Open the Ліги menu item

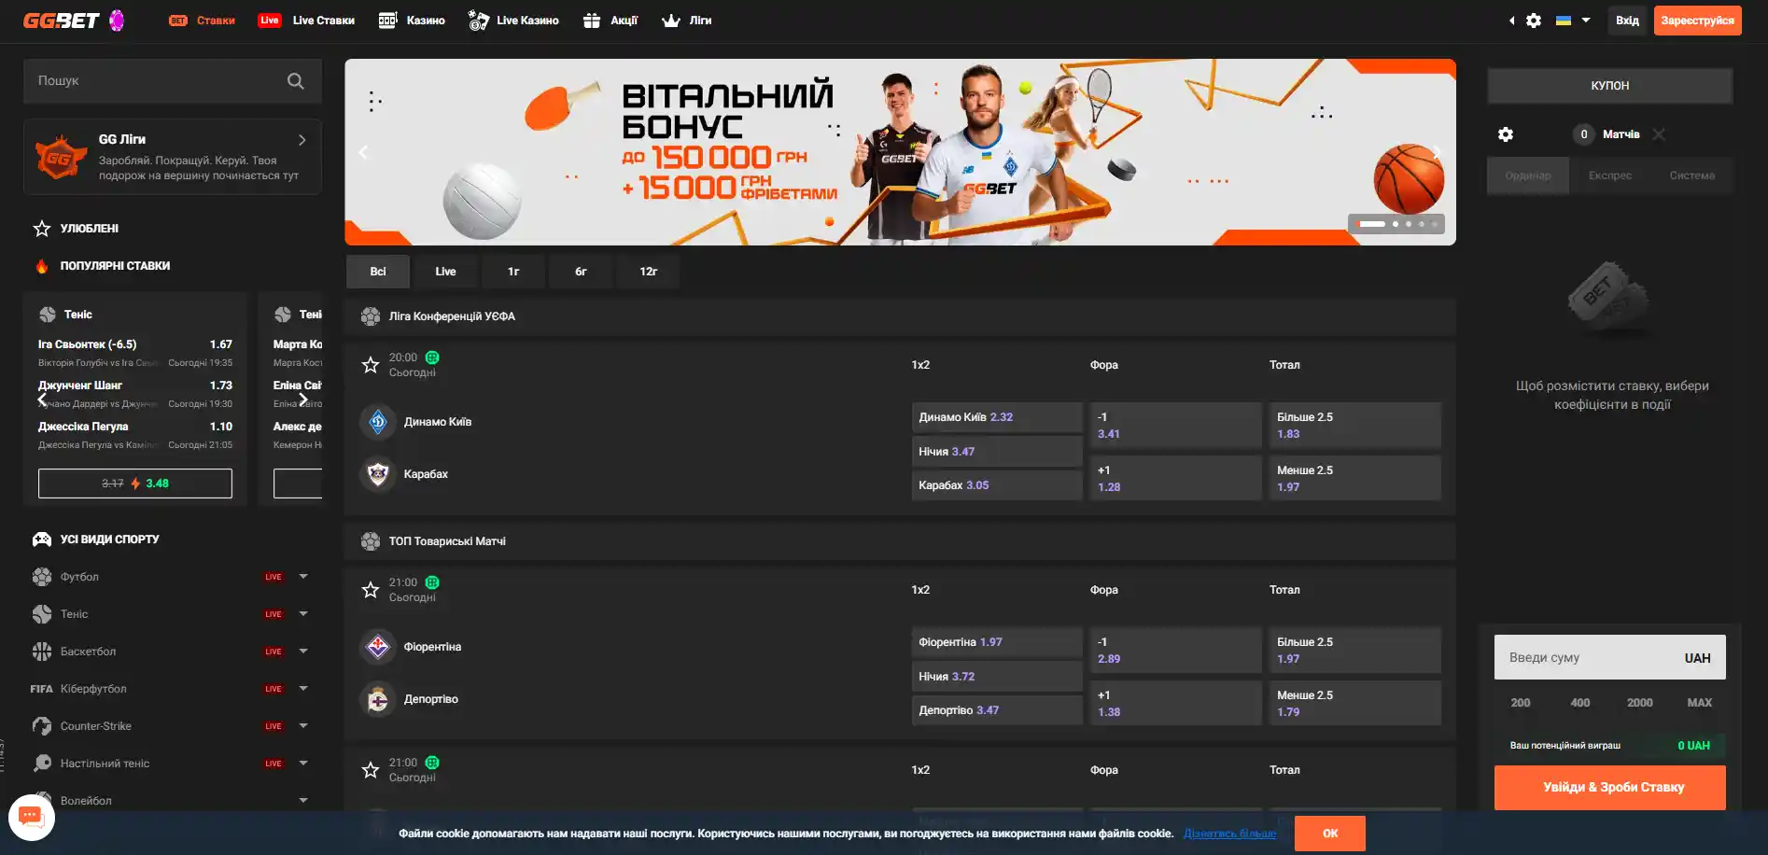coord(686,21)
